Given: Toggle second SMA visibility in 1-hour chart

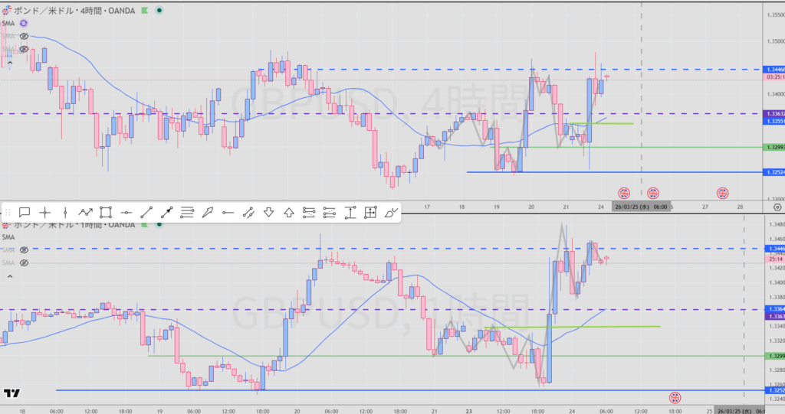Looking at the screenshot, I should pos(25,250).
